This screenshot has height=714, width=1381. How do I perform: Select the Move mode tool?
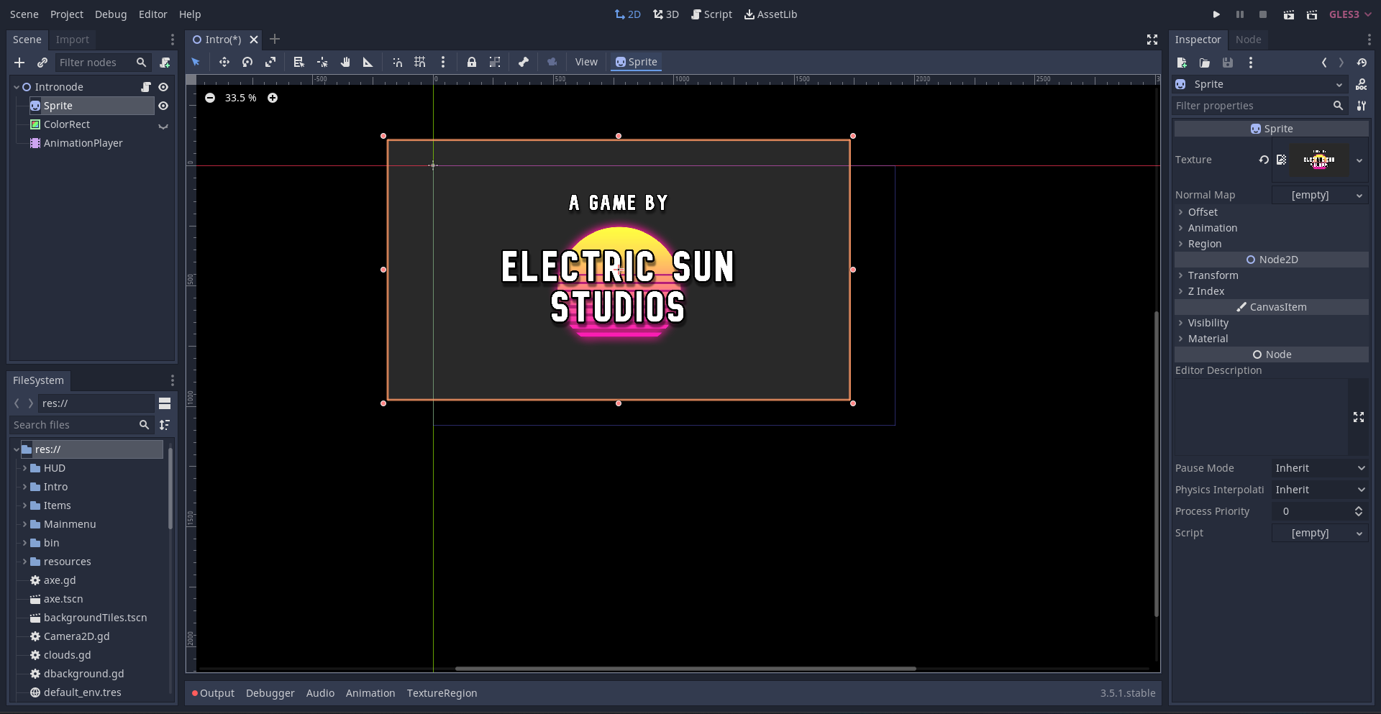(224, 63)
